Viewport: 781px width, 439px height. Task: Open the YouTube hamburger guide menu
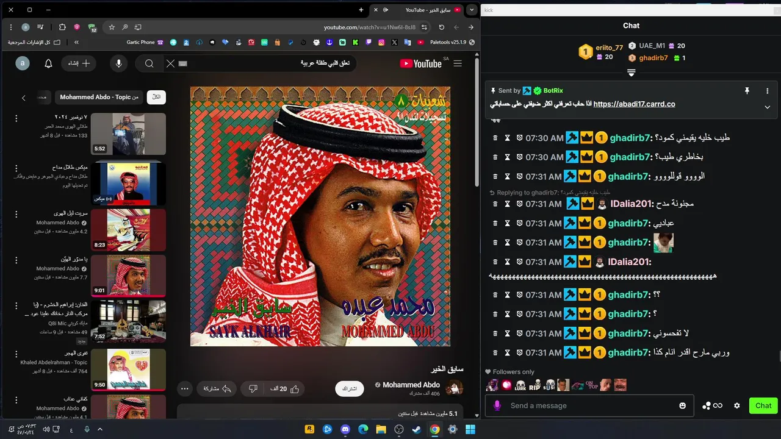click(458, 63)
